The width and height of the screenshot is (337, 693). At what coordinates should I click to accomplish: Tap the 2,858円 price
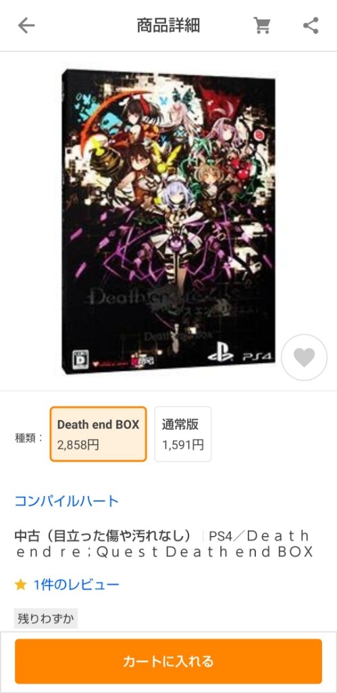tap(78, 445)
